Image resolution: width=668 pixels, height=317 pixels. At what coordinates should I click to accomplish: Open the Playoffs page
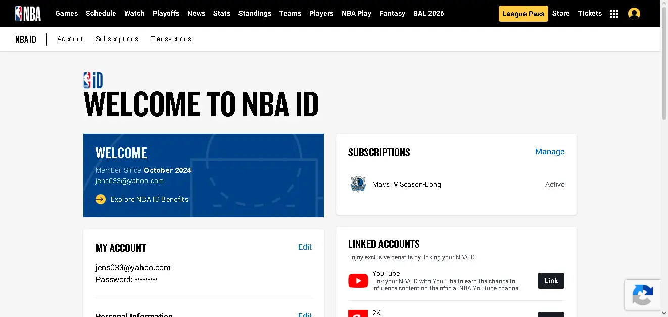[166, 13]
